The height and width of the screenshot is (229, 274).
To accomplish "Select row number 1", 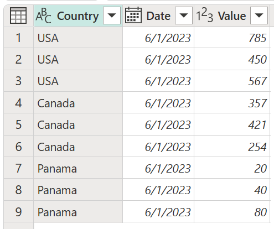I will tap(18, 38).
